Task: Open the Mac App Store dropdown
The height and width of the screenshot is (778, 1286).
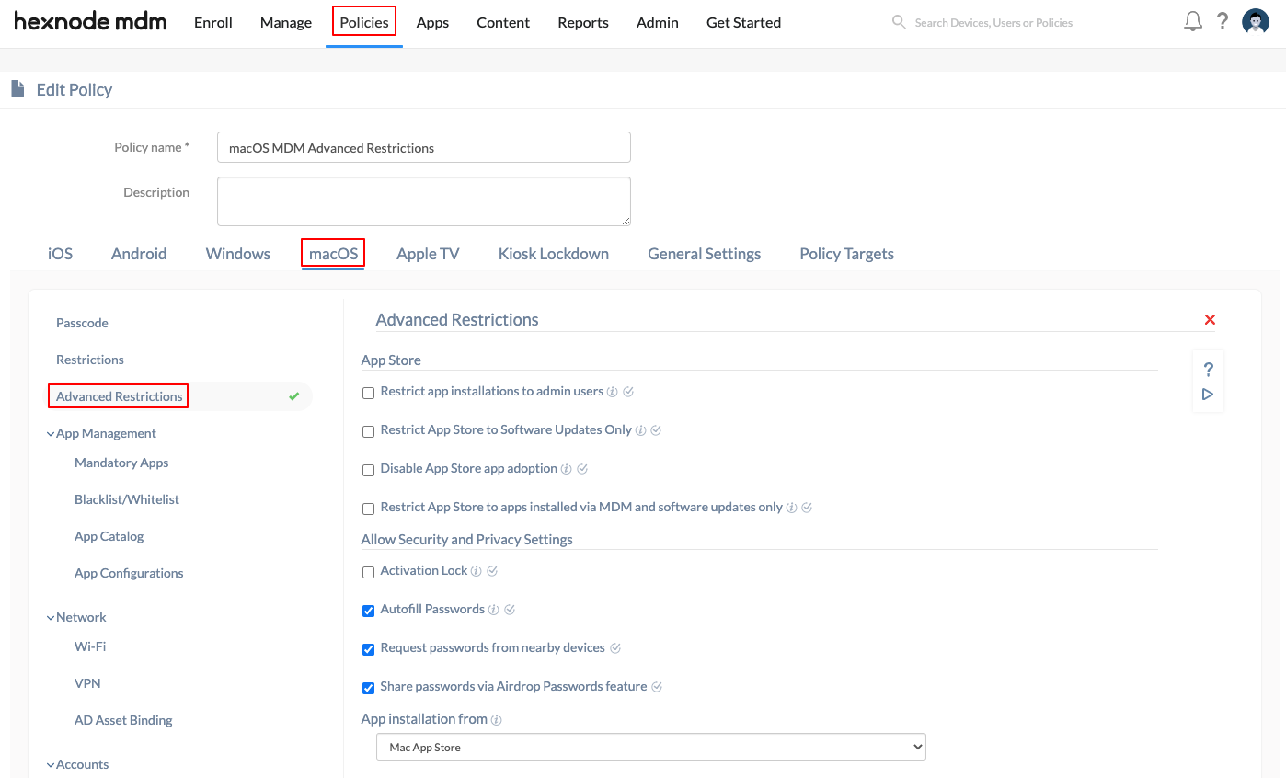Action: click(x=651, y=748)
